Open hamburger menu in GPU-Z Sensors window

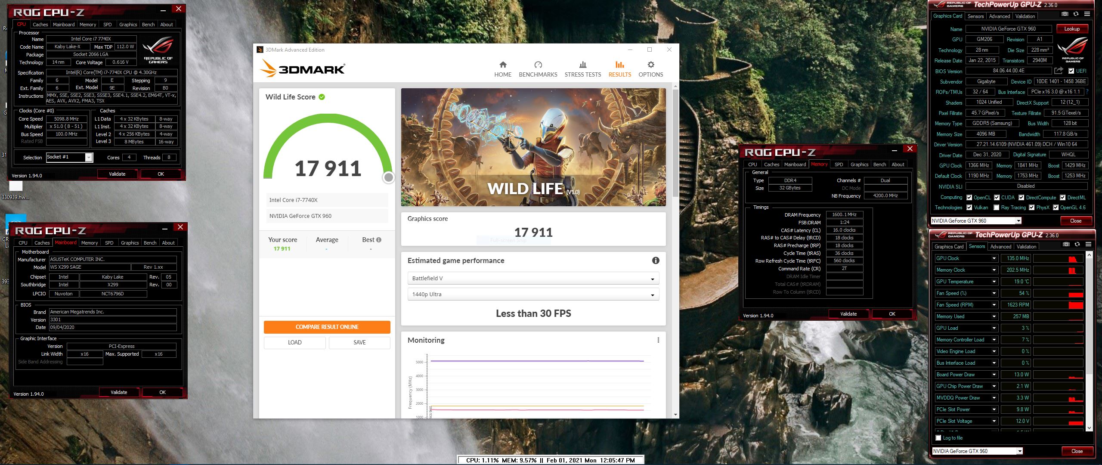tap(1088, 245)
